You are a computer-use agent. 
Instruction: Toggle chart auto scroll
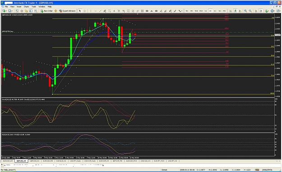256,11
